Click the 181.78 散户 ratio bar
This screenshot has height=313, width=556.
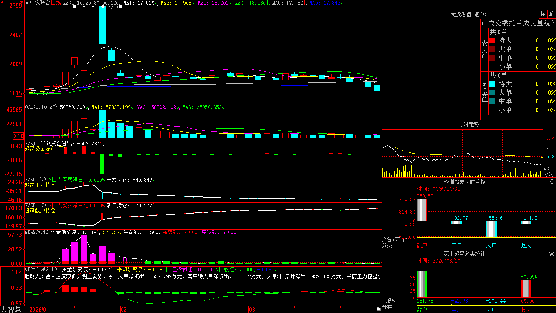click(422, 284)
